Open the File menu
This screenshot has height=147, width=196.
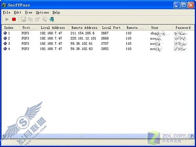click(x=7, y=13)
